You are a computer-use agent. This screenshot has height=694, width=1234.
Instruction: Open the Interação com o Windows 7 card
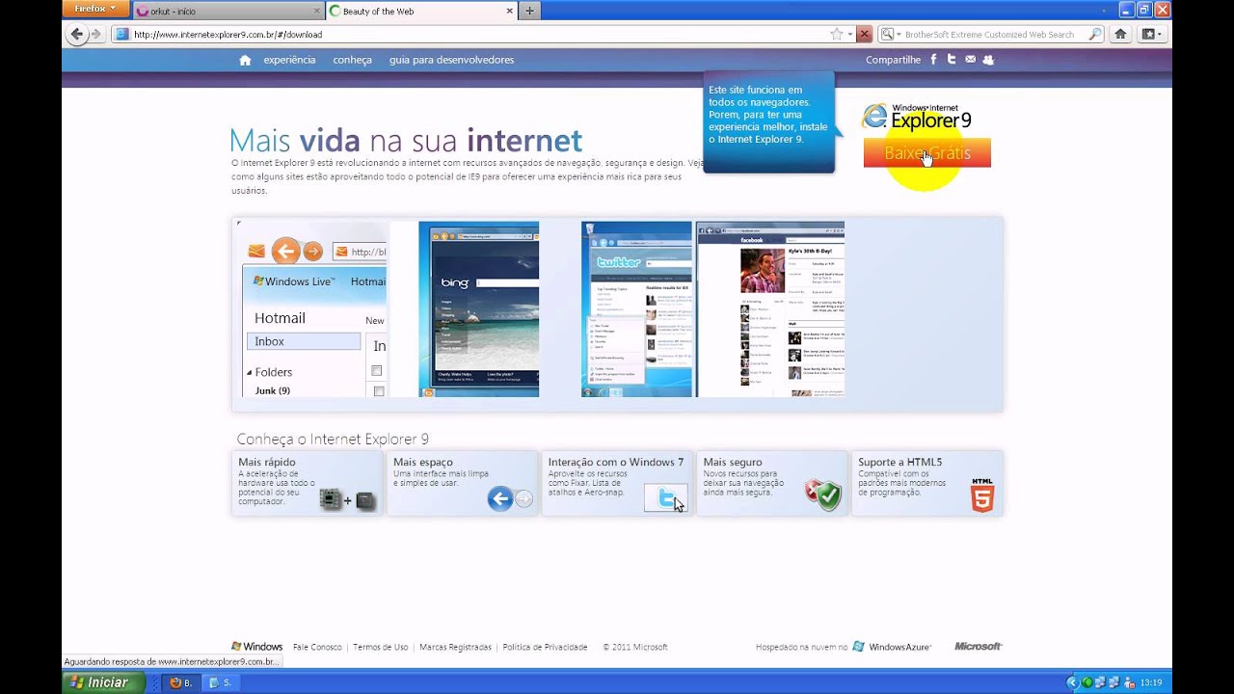click(617, 483)
